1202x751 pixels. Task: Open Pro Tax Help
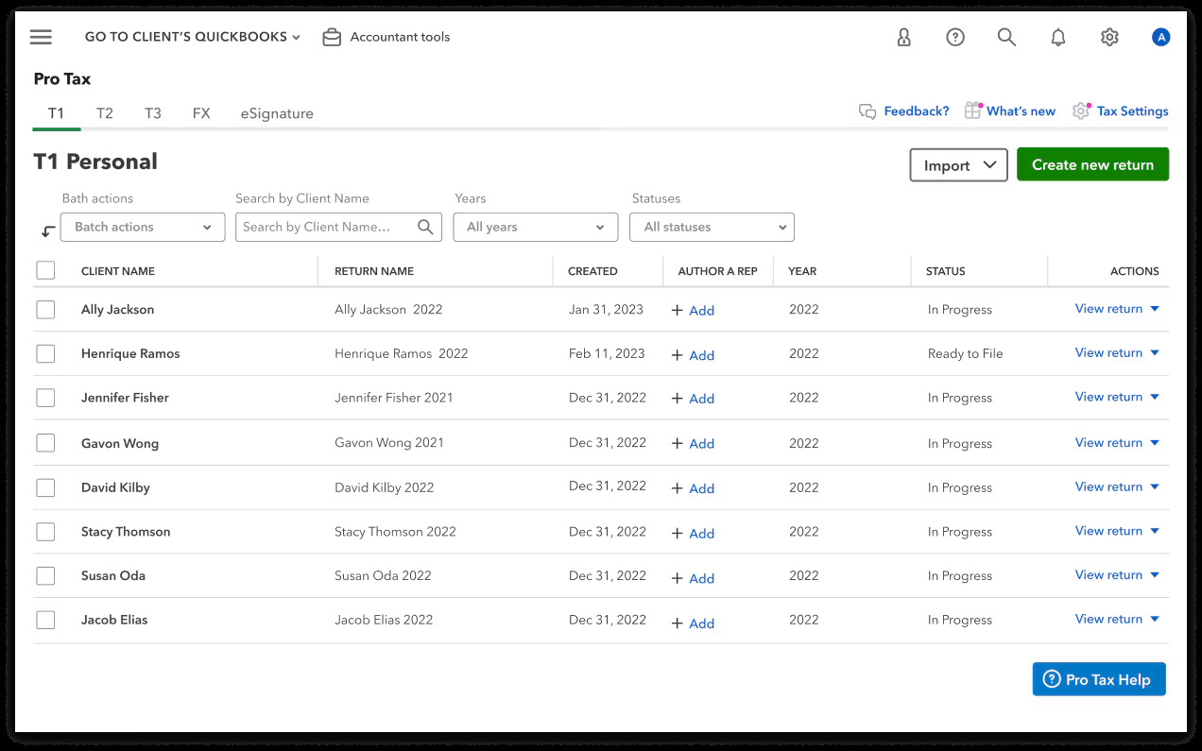pos(1098,678)
